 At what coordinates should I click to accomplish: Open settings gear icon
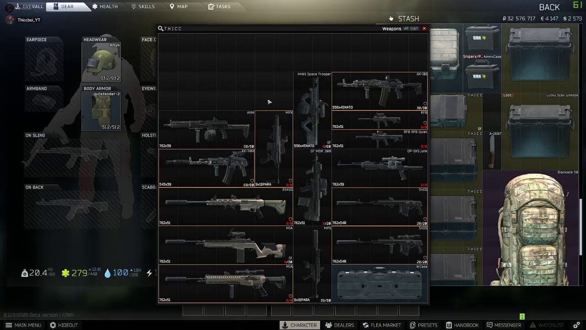(576, 325)
